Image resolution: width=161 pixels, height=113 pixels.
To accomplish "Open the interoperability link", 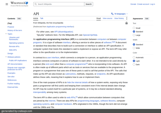I will pos(40,92).
